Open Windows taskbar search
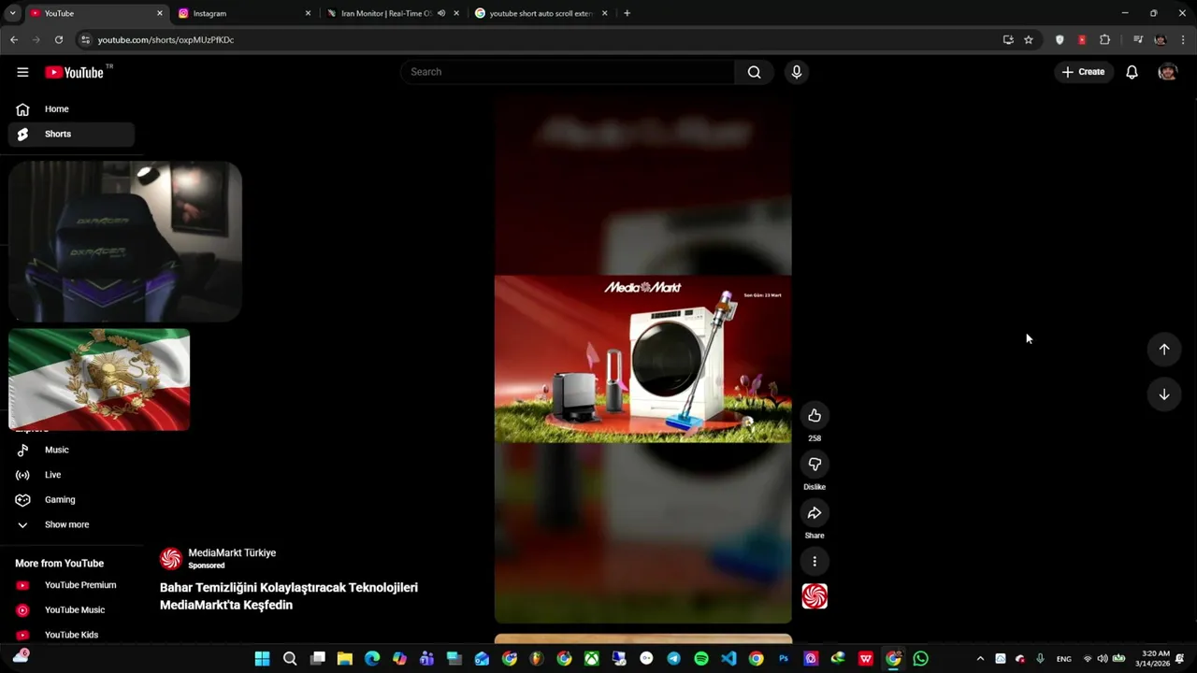The width and height of the screenshot is (1197, 673). click(290, 659)
